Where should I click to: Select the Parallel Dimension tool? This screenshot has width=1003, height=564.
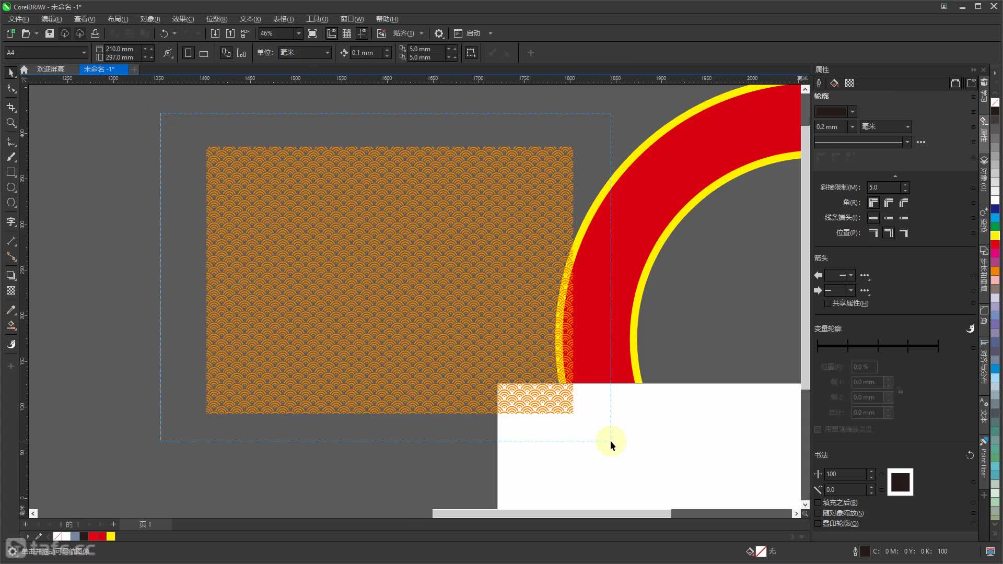coord(11,241)
